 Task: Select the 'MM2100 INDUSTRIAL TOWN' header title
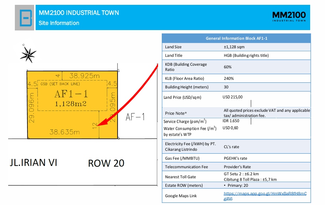pyautogui.click(x=79, y=13)
